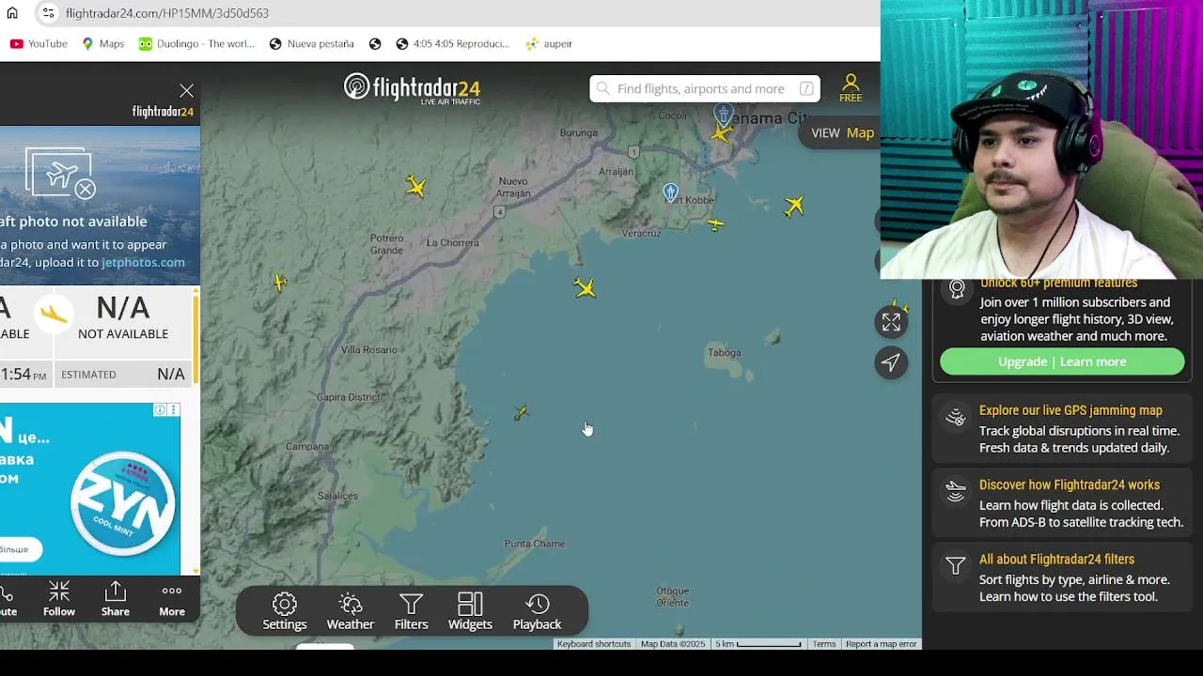Click the Follow aircraft button
This screenshot has width=1203, height=676.
tap(59, 598)
